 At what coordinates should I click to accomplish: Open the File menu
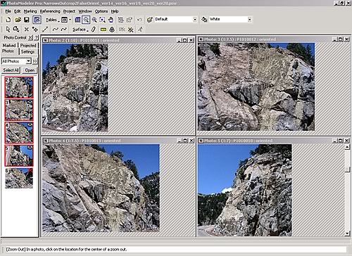(x=8, y=11)
